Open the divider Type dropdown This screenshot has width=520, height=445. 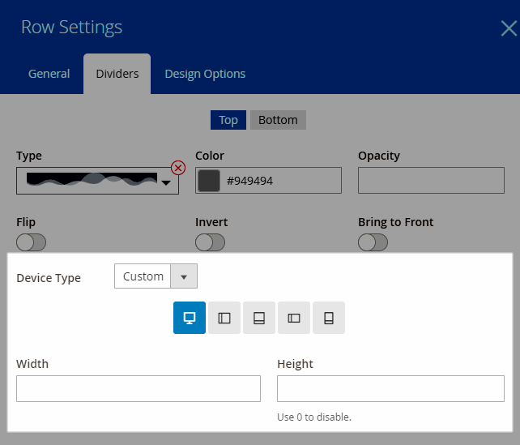coord(97,181)
